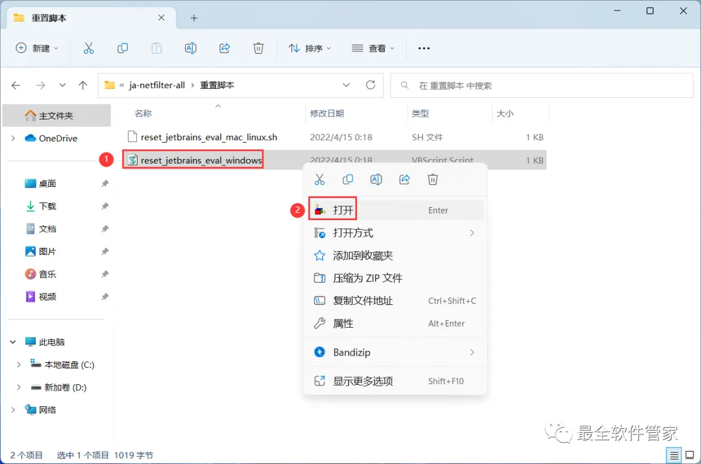Sort by the 大小 column header
Screen dimensions: 701x464
pos(505,114)
